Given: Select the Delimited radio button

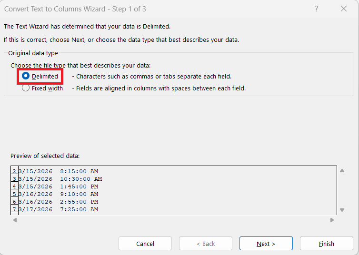Looking at the screenshot, I should coord(26,76).
